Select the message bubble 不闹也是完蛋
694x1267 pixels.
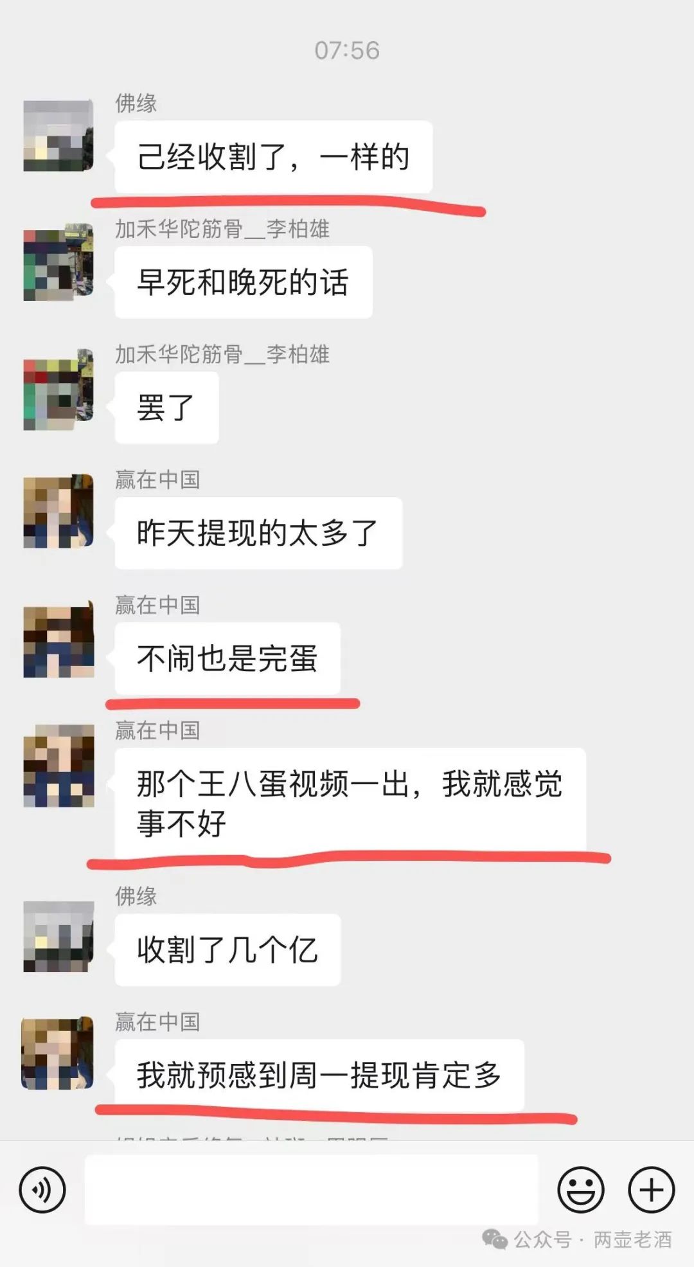coord(227,658)
